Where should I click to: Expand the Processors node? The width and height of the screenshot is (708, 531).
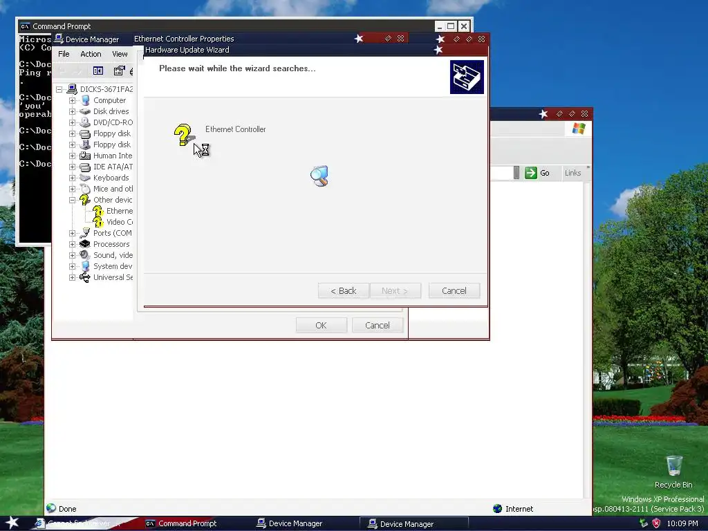(72, 244)
